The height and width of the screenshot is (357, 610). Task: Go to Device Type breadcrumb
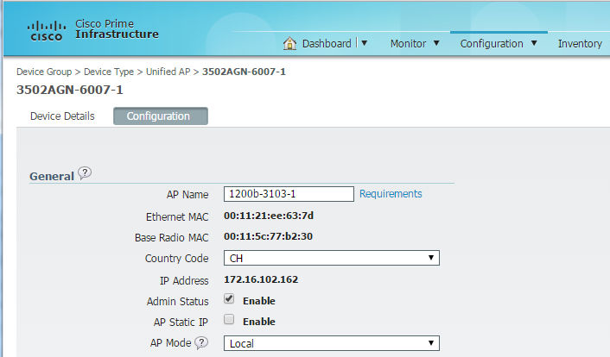109,72
